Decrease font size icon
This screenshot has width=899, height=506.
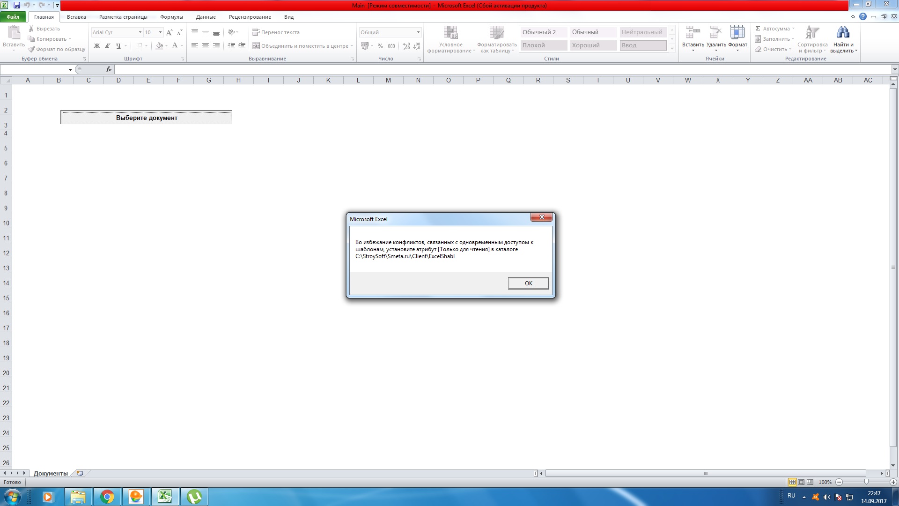[179, 32]
